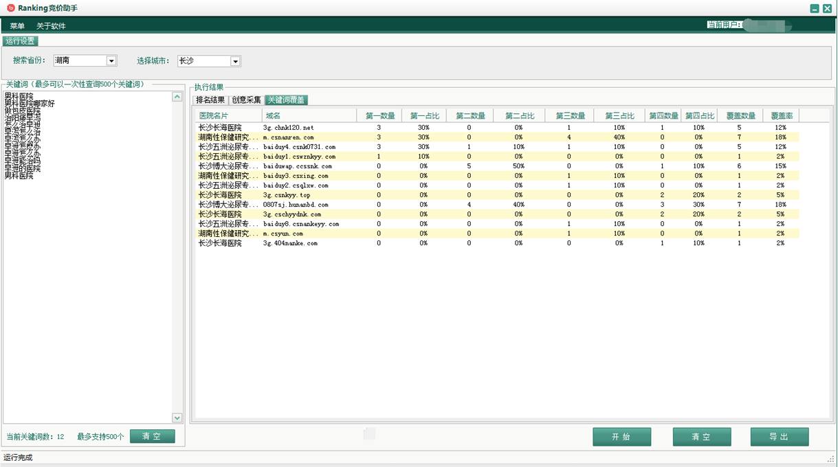This screenshot has width=840, height=467.
Task: Expand the 搜索省份 dropdown arrow
Action: tap(111, 60)
